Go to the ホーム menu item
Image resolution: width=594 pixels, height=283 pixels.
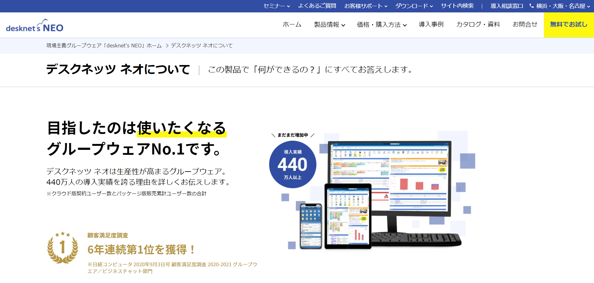(x=292, y=24)
